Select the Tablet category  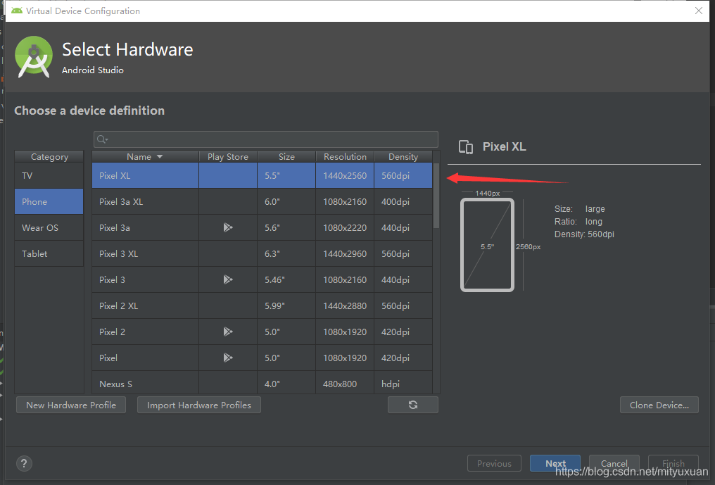pyautogui.click(x=49, y=253)
